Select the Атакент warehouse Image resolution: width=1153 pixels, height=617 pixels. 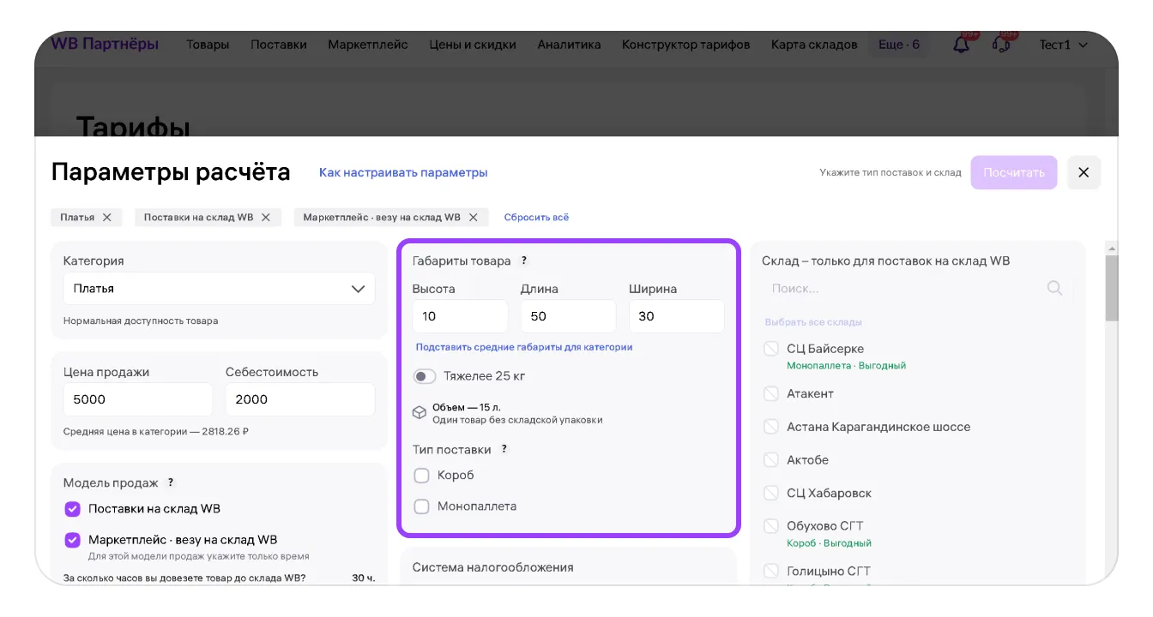coord(771,393)
